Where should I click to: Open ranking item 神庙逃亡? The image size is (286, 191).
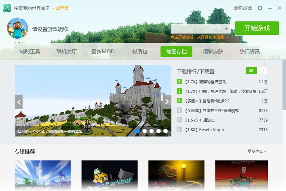(x=222, y=120)
